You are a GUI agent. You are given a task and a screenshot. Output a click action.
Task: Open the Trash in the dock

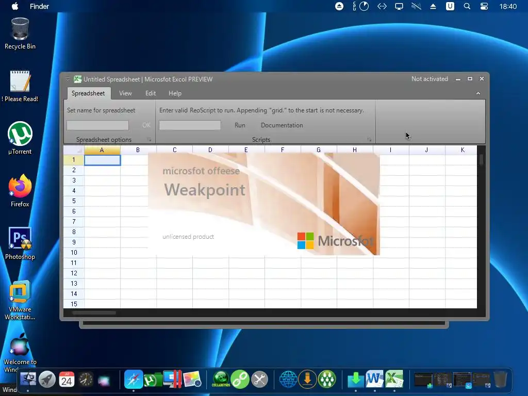(x=500, y=379)
